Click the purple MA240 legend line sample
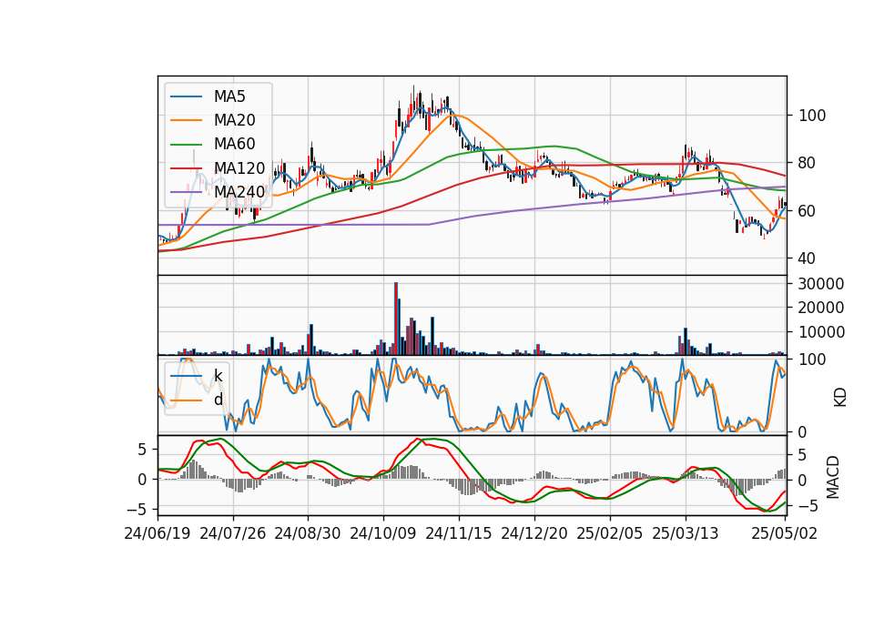 click(186, 192)
